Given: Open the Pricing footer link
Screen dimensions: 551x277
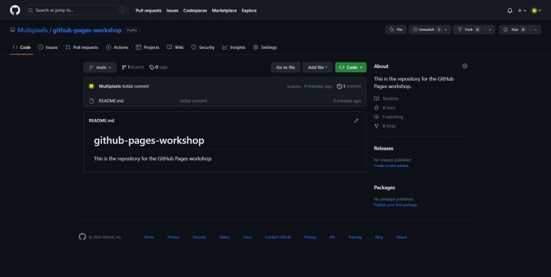Looking at the screenshot, I should click(x=310, y=237).
